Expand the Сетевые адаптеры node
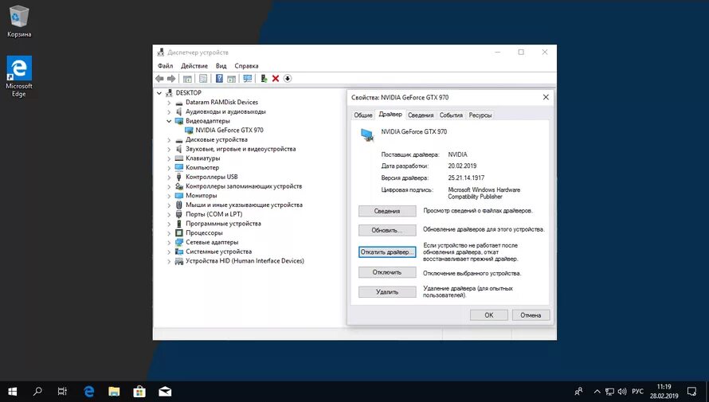 coord(169,243)
